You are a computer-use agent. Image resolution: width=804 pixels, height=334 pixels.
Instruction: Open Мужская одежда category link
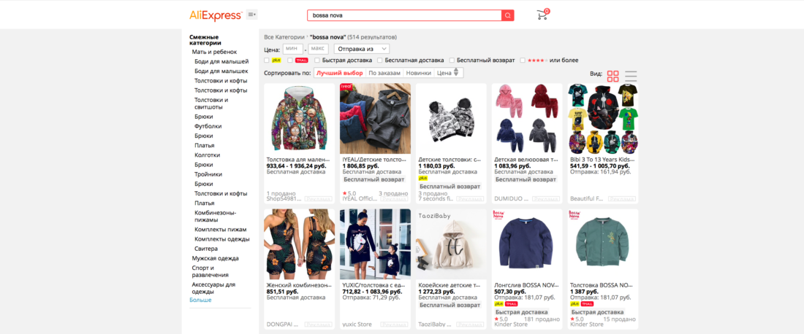(x=216, y=258)
